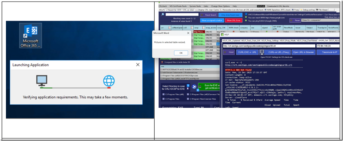Click the URL field with crt.sectigo.com address
This screenshot has width=343, height=141.
[x=269, y=46]
